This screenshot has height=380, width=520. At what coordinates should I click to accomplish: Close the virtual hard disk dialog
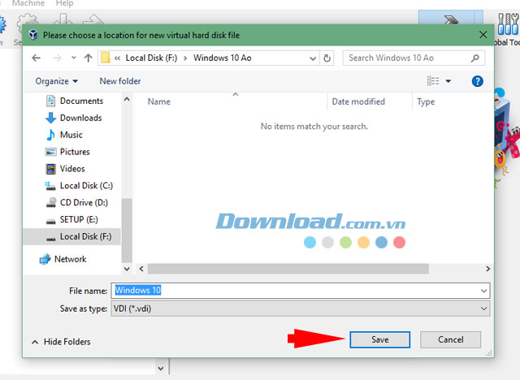[x=483, y=35]
